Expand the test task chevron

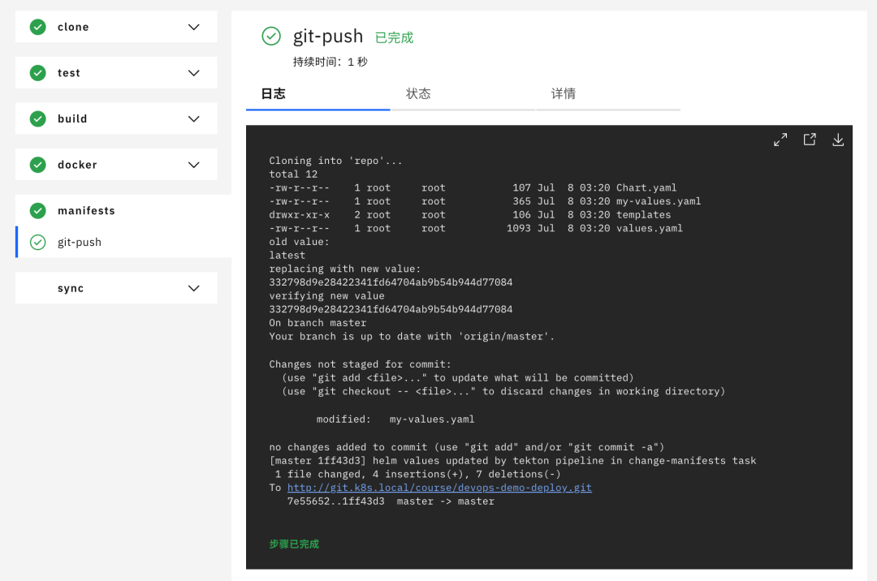coord(193,73)
